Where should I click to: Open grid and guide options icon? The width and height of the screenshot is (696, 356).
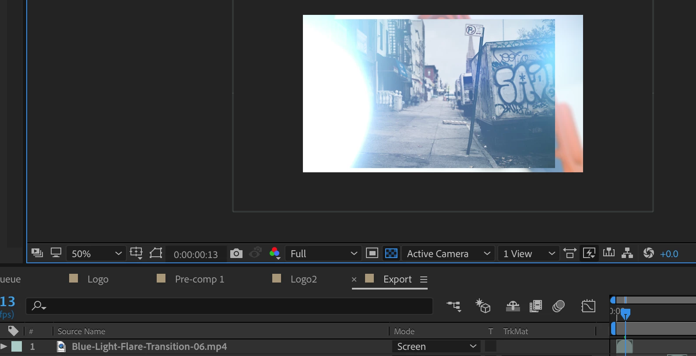point(136,253)
